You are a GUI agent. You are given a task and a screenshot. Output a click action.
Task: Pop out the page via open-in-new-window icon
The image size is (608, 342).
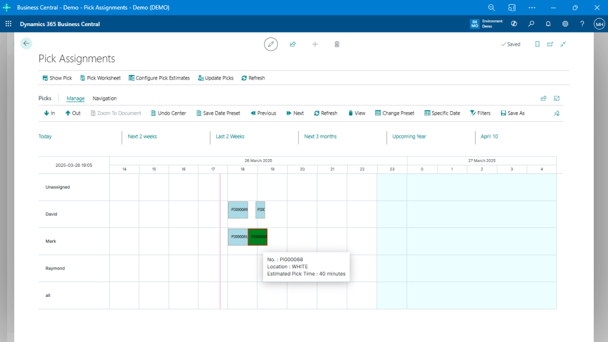pyautogui.click(x=549, y=44)
